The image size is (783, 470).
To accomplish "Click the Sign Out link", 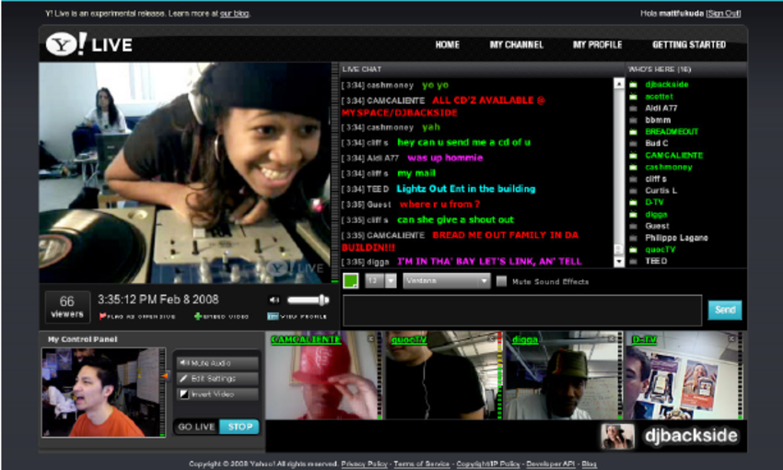I will pyautogui.click(x=723, y=14).
